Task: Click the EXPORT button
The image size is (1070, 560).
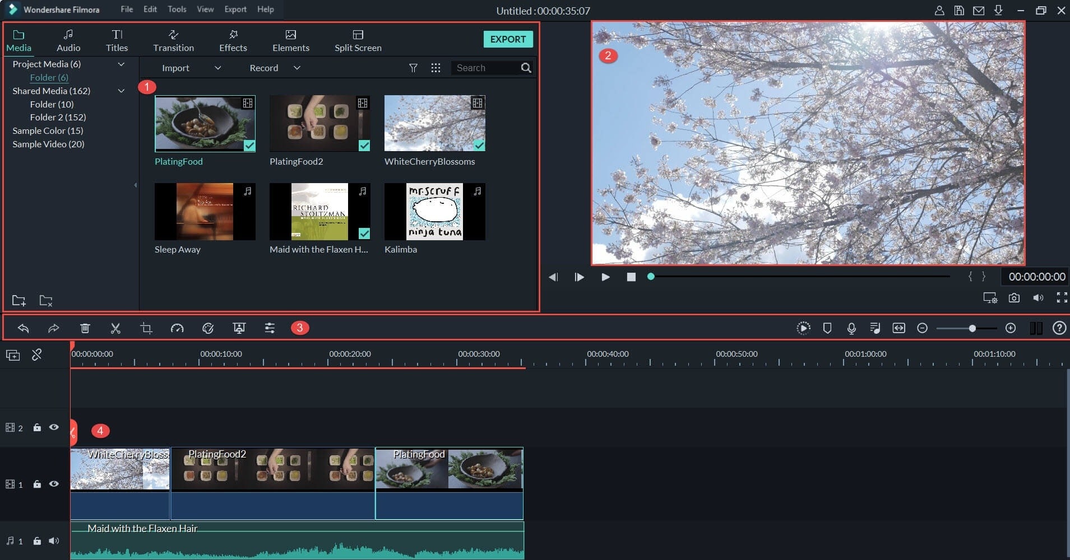Action: (x=508, y=39)
